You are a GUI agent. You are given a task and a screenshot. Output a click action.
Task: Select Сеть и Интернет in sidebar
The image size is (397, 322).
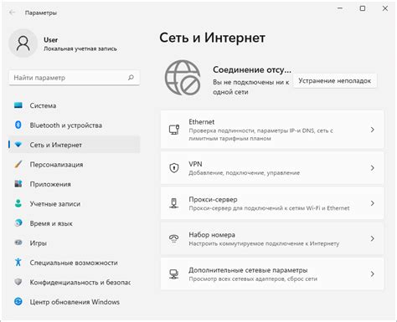coord(75,145)
